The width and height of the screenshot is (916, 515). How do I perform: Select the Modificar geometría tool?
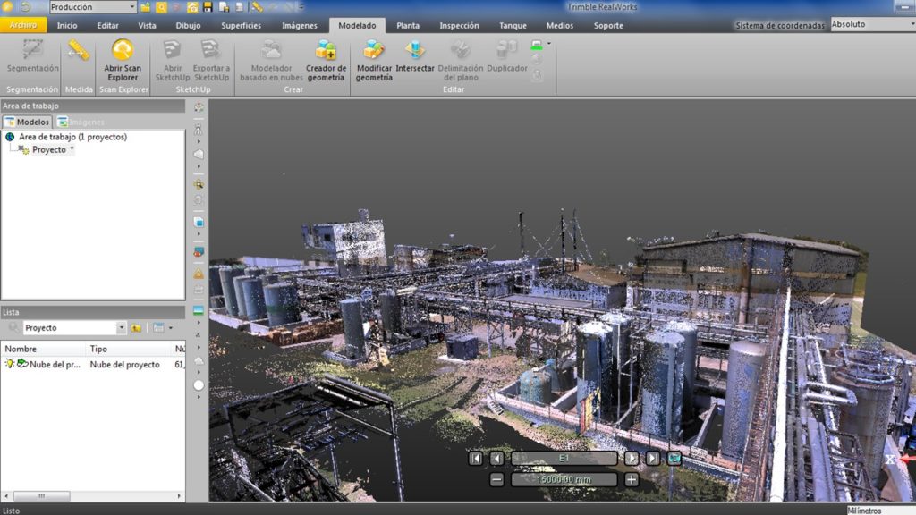374,59
